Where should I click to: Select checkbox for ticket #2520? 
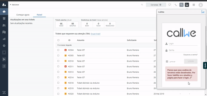coord(58,94)
